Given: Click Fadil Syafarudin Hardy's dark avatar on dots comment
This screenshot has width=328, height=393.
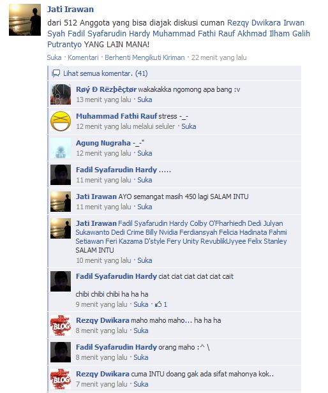Looking at the screenshot, I should tap(61, 175).
